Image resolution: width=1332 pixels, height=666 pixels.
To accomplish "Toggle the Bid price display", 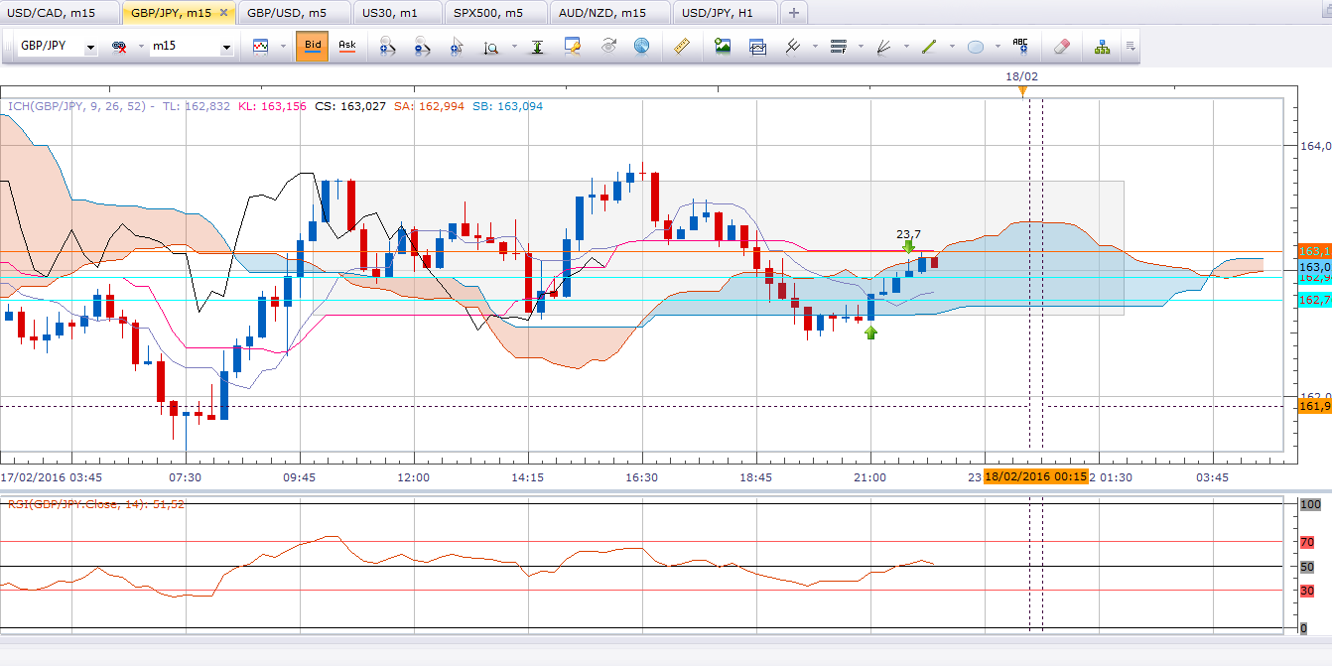I will tap(312, 46).
